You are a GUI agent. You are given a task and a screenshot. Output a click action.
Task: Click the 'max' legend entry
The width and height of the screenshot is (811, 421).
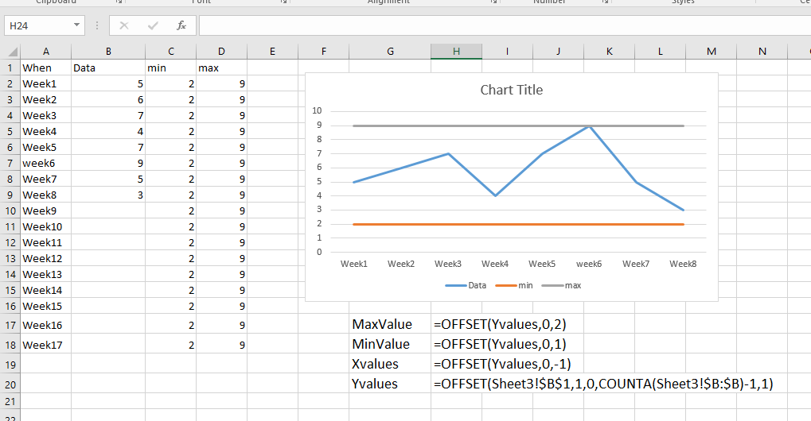coord(561,285)
